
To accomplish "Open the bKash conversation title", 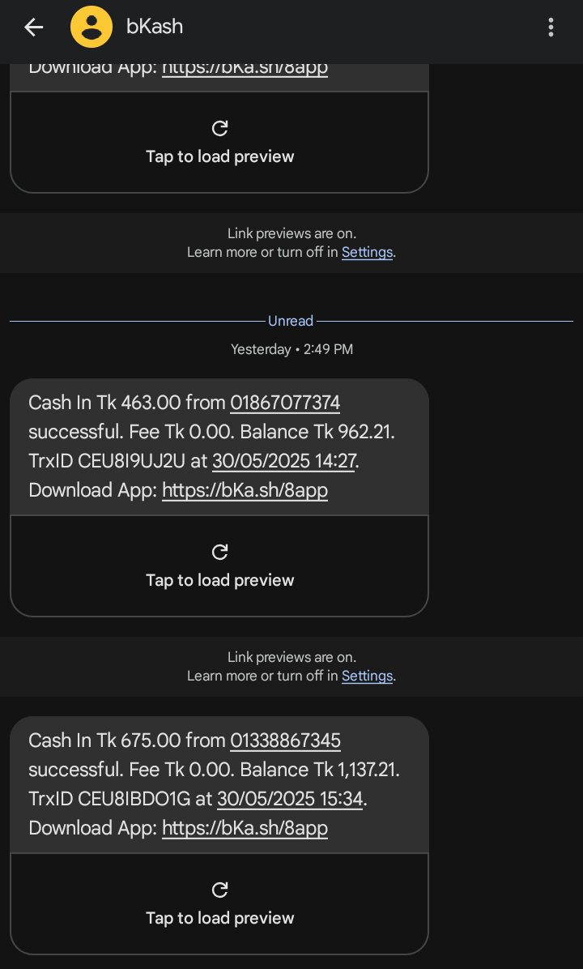I will click(155, 27).
